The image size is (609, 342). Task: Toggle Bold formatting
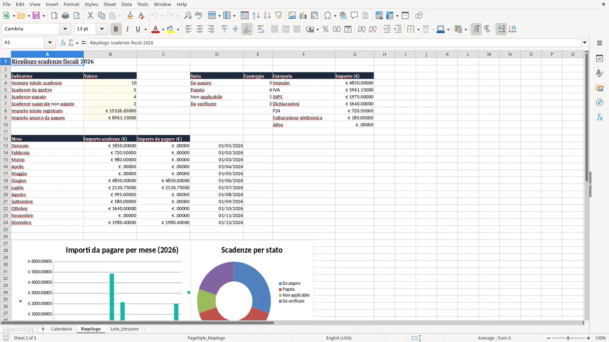116,29
